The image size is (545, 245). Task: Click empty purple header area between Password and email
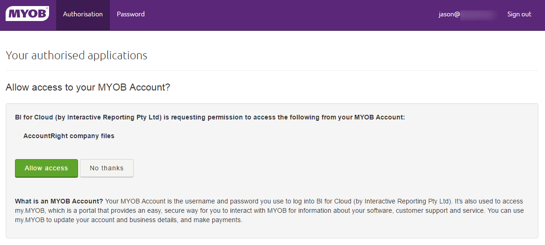coord(292,15)
